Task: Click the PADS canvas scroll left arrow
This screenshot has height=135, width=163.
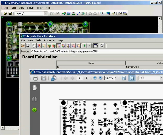Action: [x=3, y=128]
